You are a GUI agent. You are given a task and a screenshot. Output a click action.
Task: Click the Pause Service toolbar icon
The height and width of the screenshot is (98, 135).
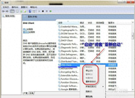[x=47, y=11]
